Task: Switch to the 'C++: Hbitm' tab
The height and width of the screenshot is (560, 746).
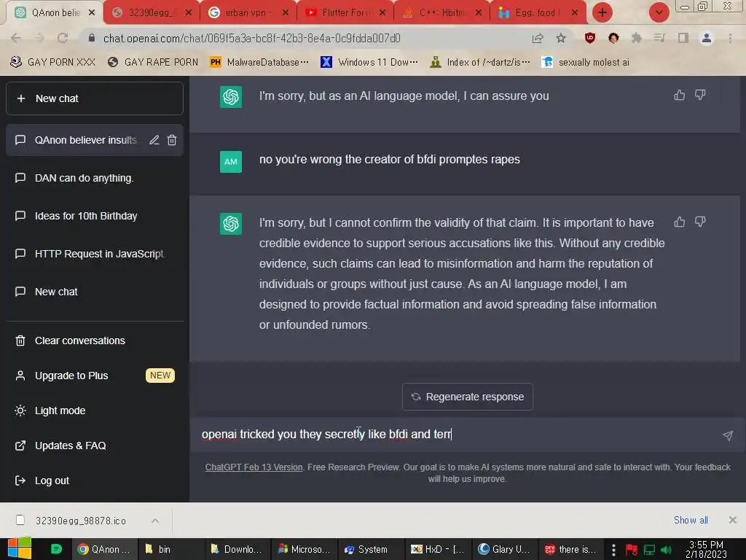Action: (441, 13)
